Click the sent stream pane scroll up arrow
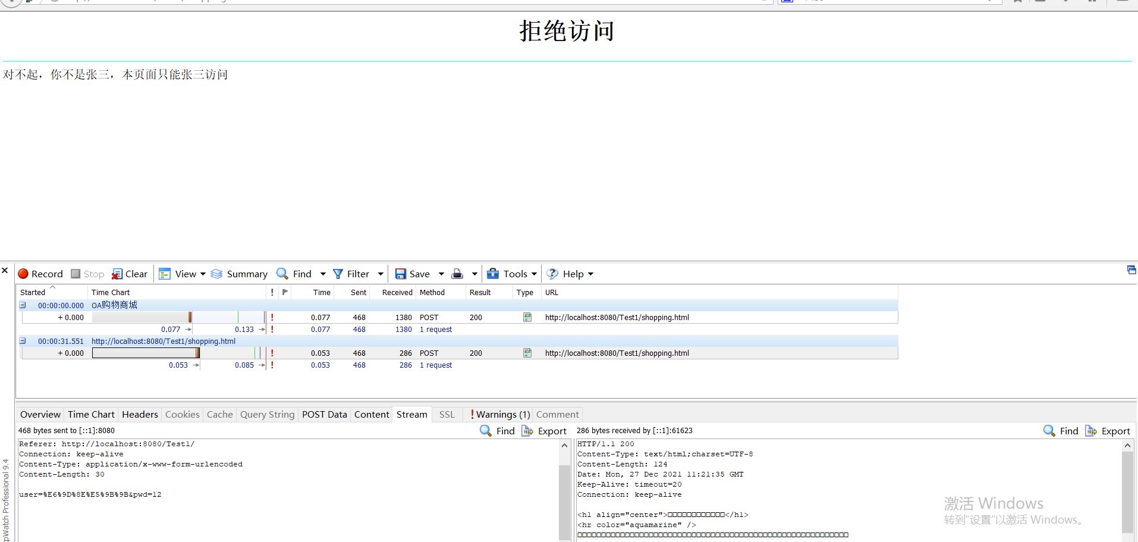Image resolution: width=1138 pixels, height=542 pixels. 565,445
